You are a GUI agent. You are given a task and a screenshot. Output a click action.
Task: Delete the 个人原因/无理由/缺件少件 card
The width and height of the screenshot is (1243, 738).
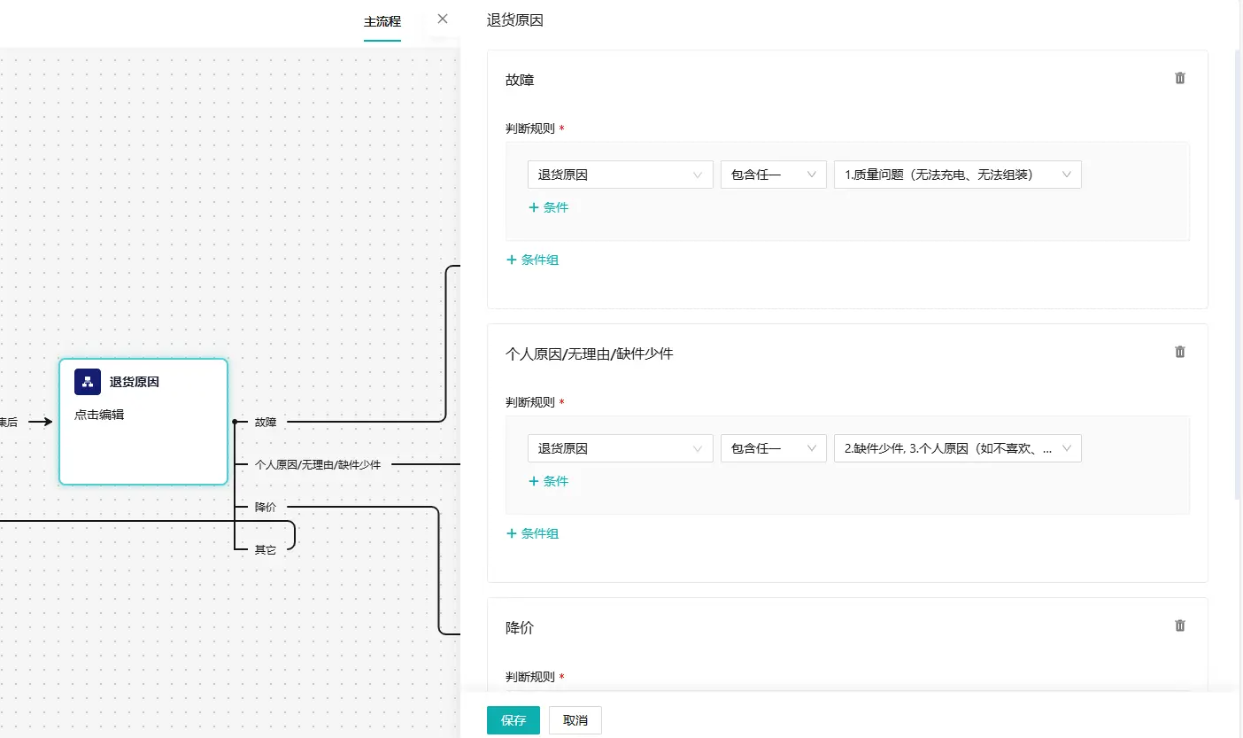(1179, 352)
